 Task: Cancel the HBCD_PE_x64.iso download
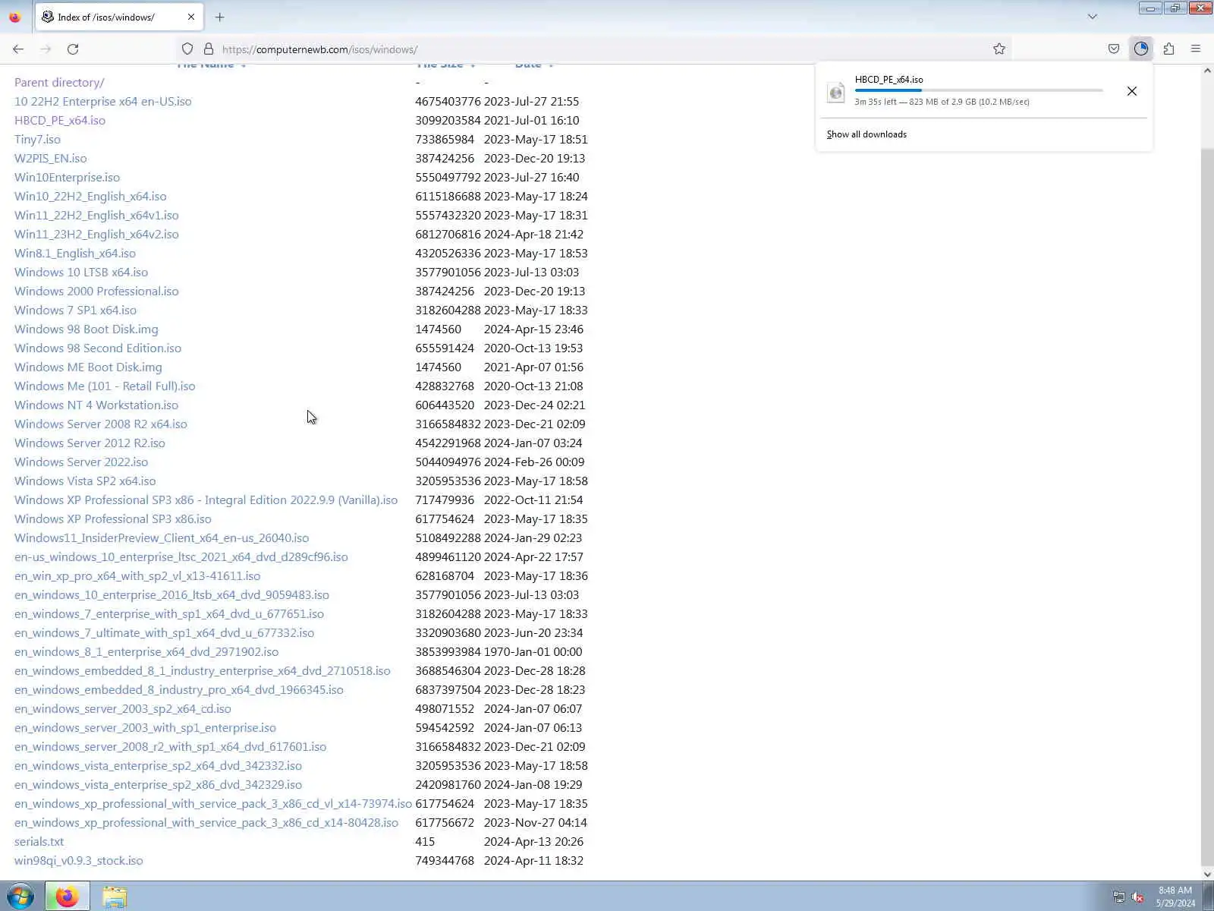(x=1132, y=91)
